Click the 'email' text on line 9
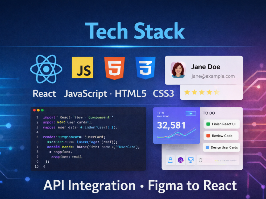The image size is (266, 199). [x=77, y=157]
